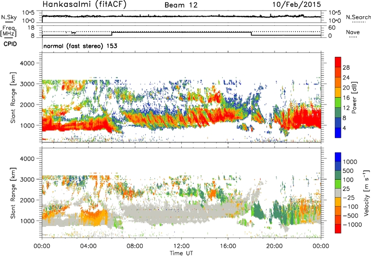Click the N.Sky legend label

coord(9,17)
